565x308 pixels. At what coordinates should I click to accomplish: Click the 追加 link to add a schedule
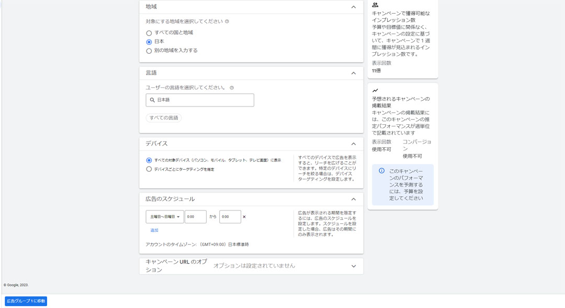pos(154,230)
